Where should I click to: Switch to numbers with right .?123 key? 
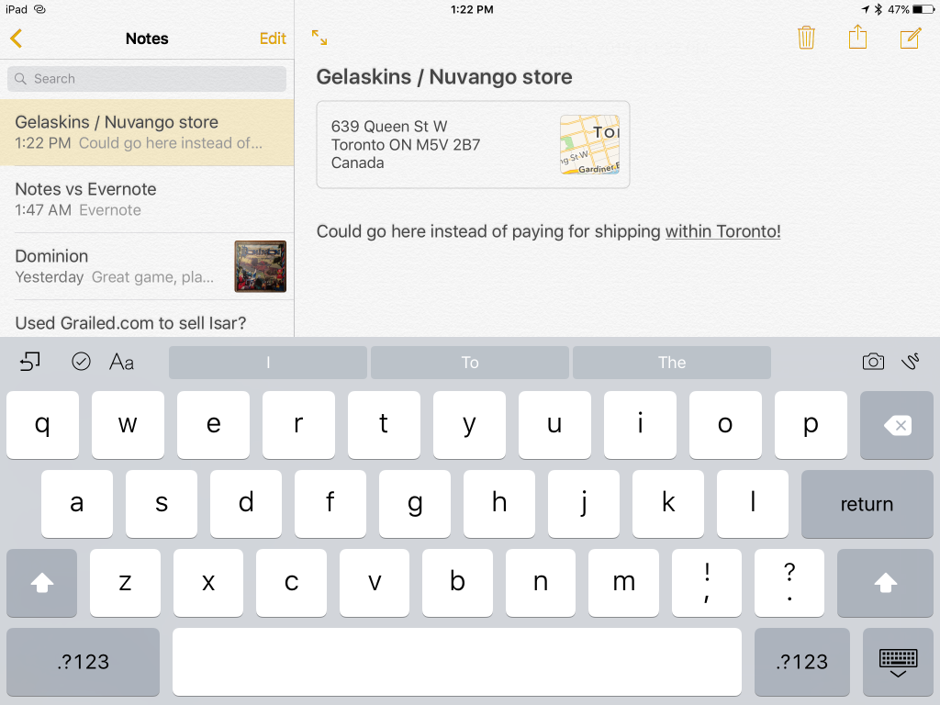(802, 662)
